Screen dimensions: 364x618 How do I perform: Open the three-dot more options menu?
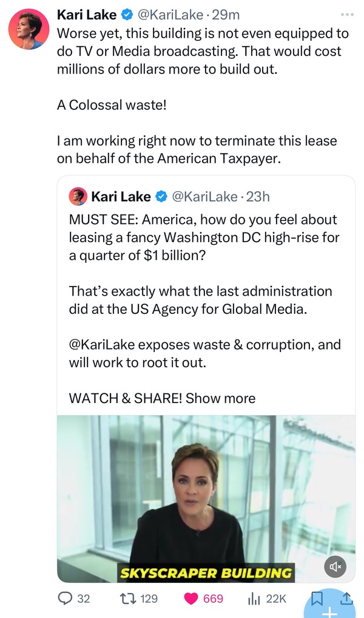(345, 13)
